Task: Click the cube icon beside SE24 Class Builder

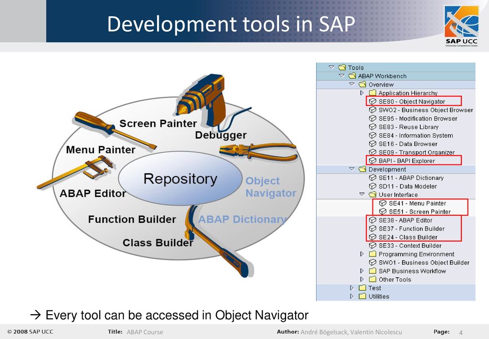Action: pyautogui.click(x=372, y=237)
